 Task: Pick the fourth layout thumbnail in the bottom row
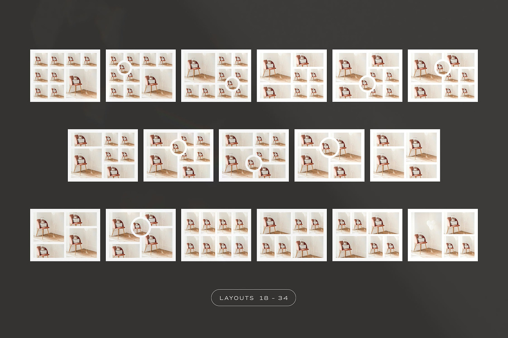point(292,235)
